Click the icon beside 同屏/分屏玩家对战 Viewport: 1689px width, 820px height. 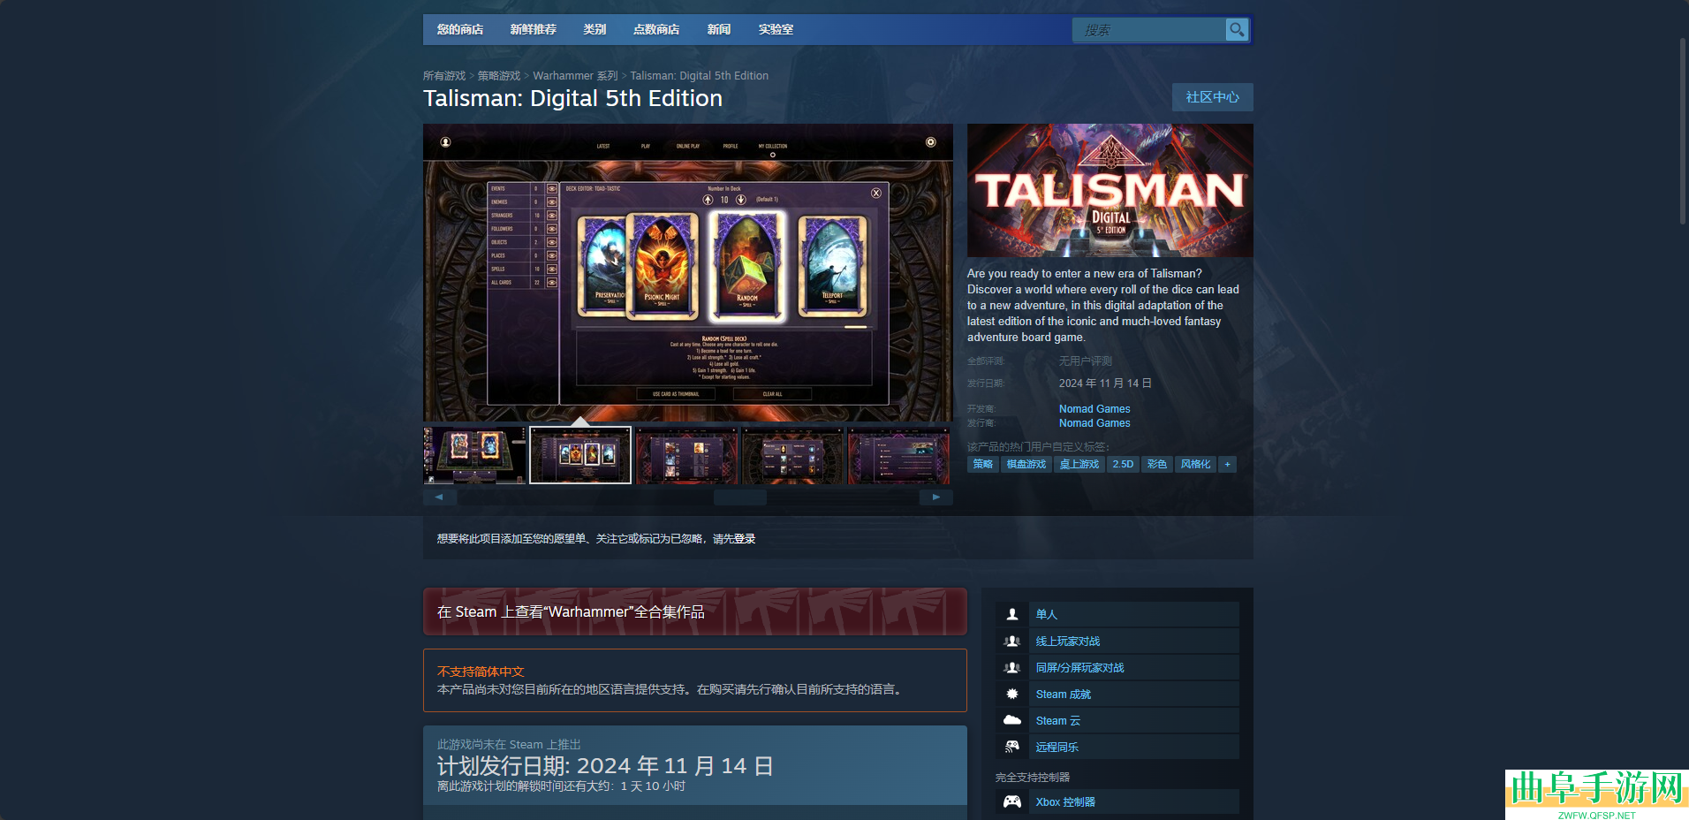[x=1012, y=667]
